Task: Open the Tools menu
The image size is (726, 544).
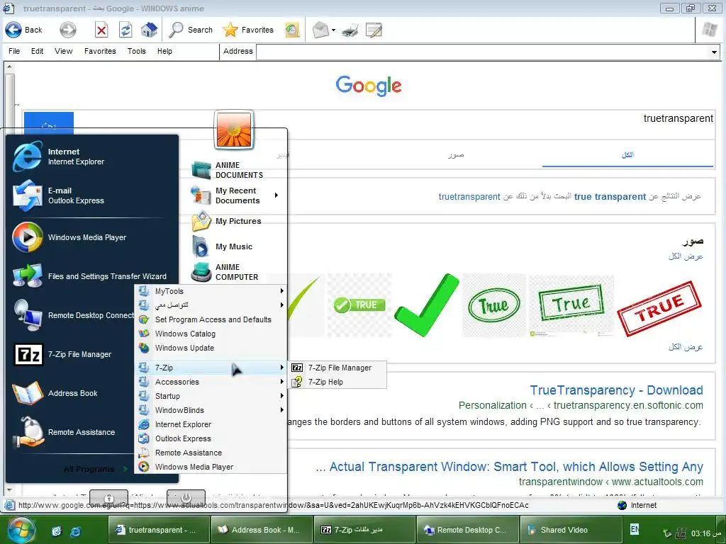Action: click(137, 51)
